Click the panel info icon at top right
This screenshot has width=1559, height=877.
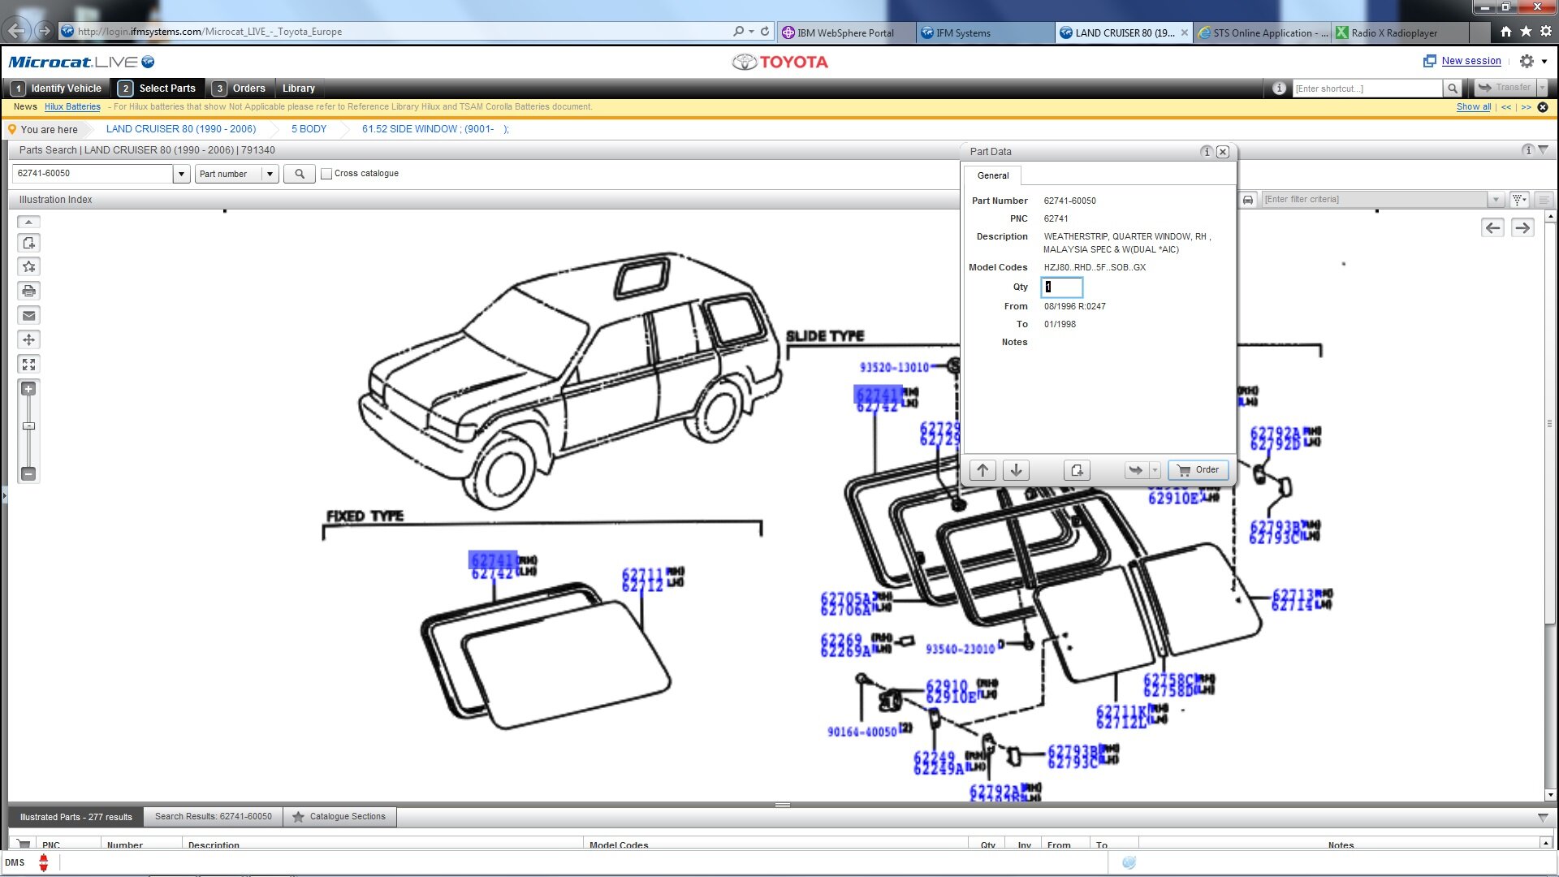point(1527,150)
